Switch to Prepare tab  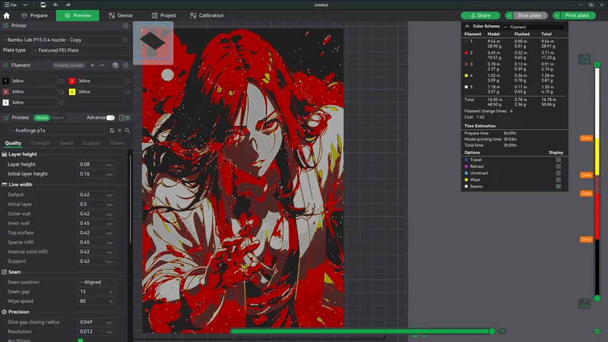35,15
